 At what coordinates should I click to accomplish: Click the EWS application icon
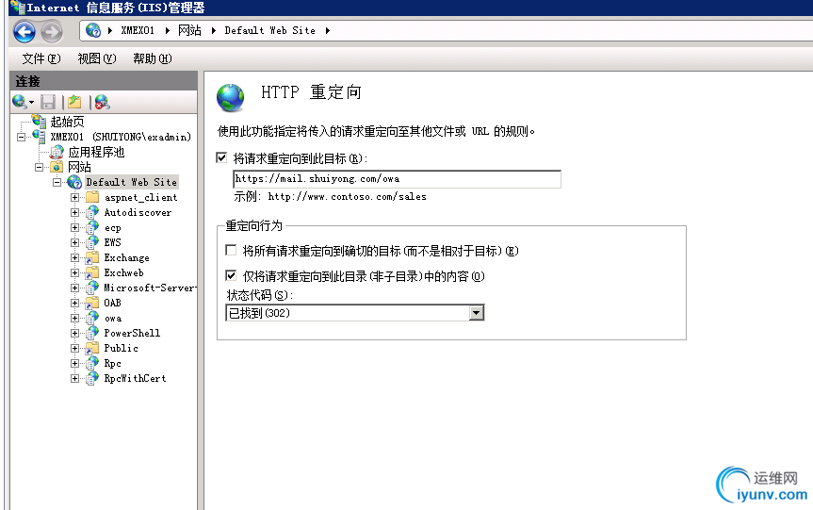coord(93,242)
